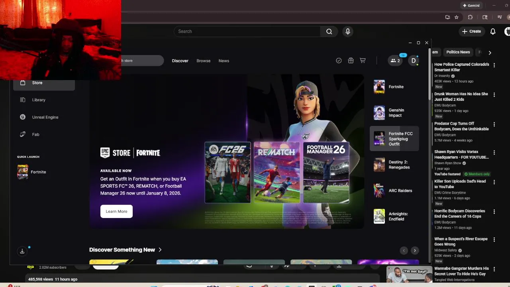Image resolution: width=510 pixels, height=287 pixels.
Task: Click the install app icon in address bar
Action: (447, 17)
